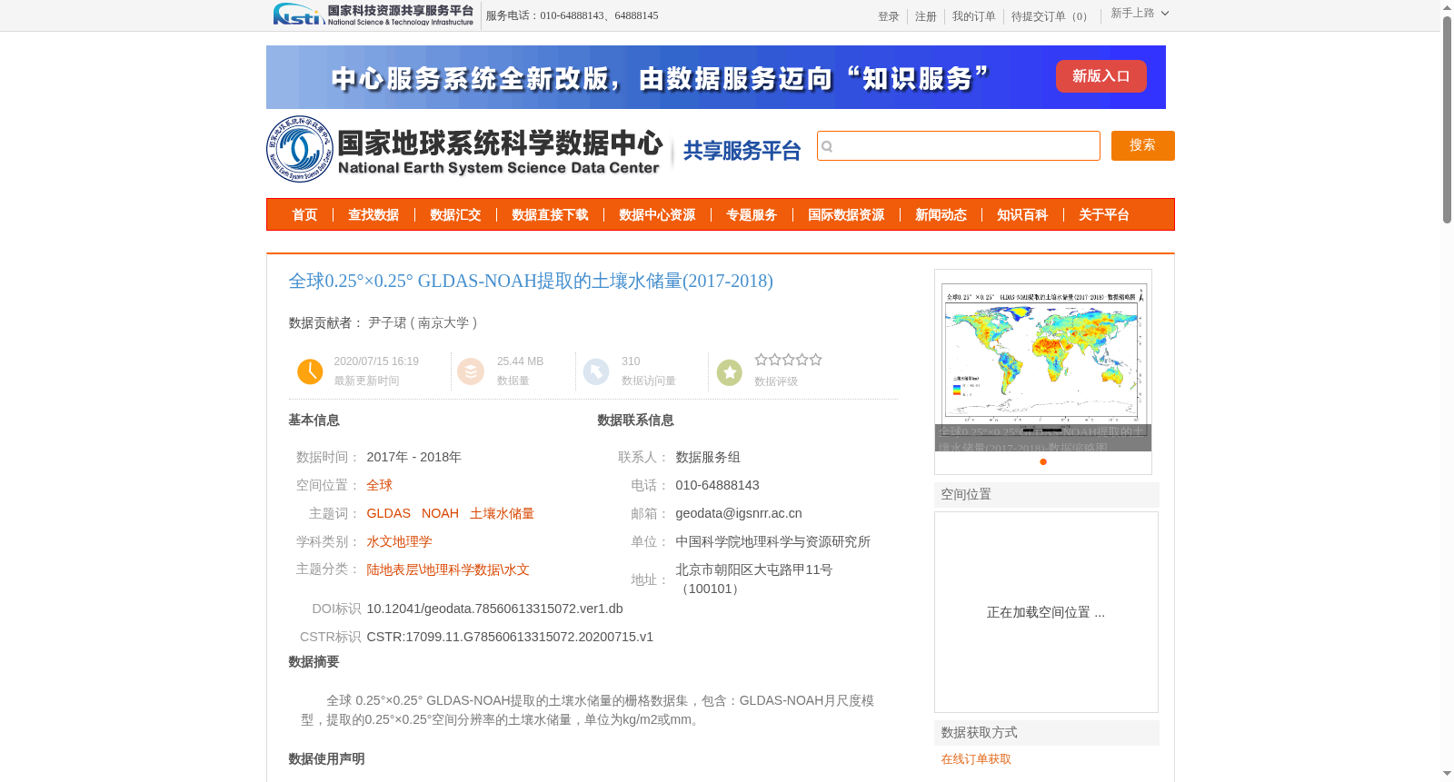Click the data visit count icon
The height and width of the screenshot is (782, 1454).
click(595, 371)
